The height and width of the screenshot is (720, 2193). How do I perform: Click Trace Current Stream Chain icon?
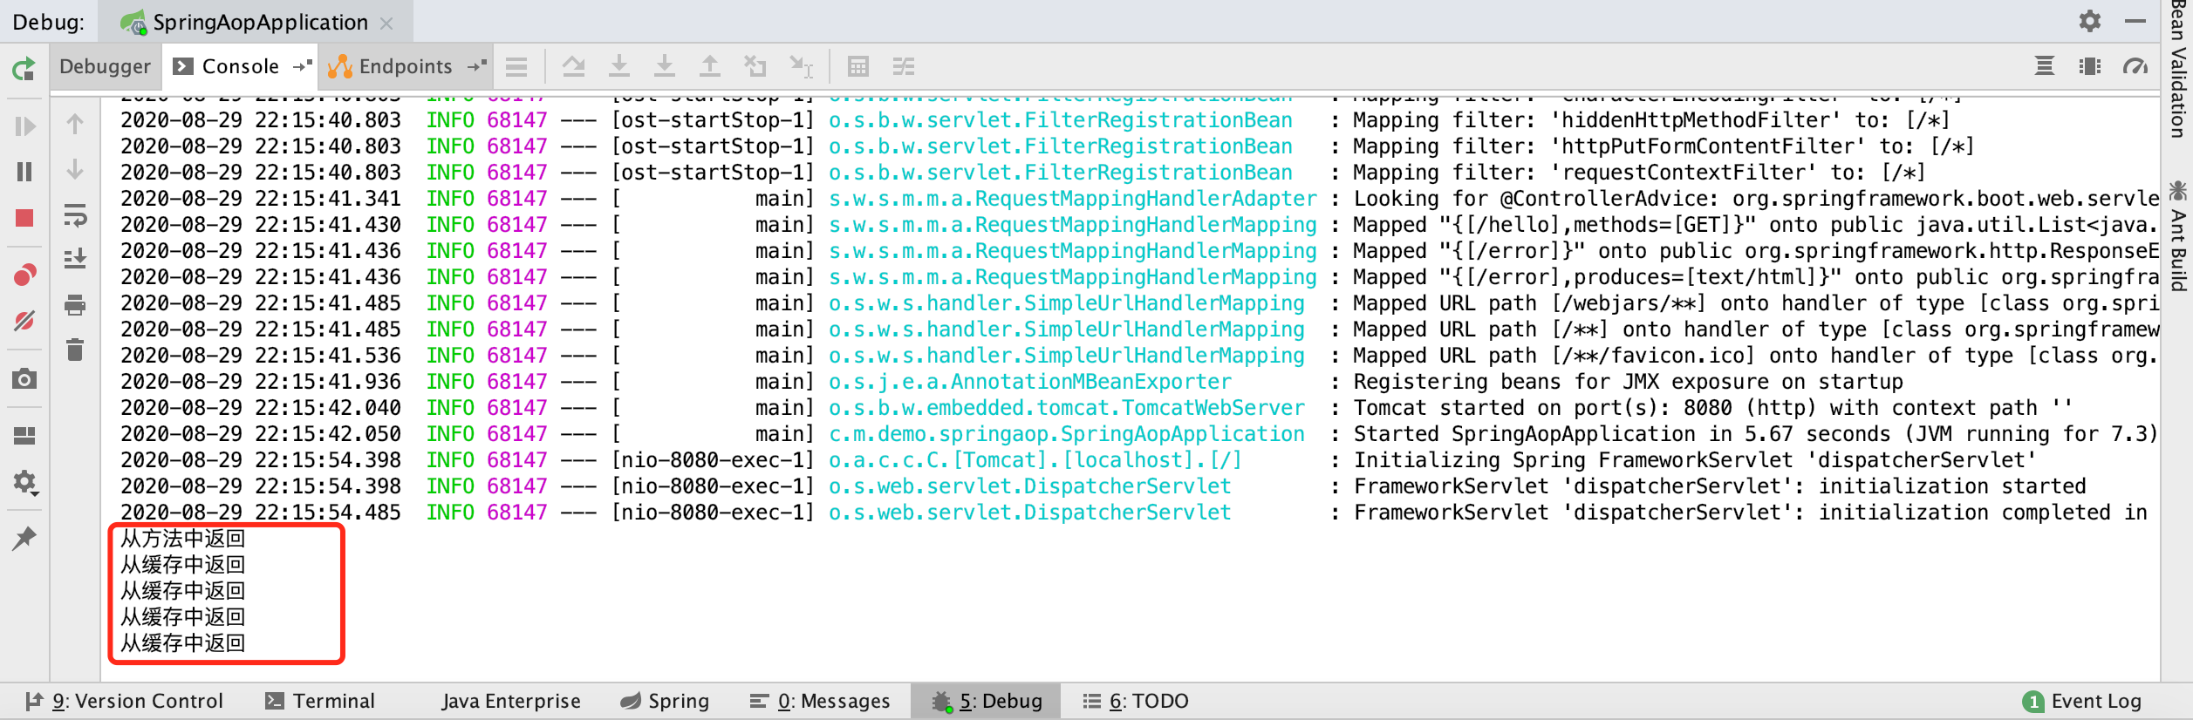pos(904,66)
